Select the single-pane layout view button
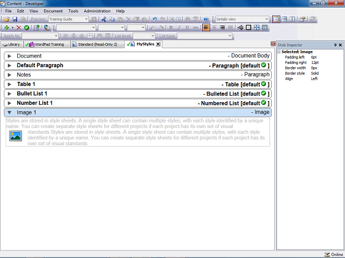The width and height of the screenshot is (345, 258). [276, 19]
